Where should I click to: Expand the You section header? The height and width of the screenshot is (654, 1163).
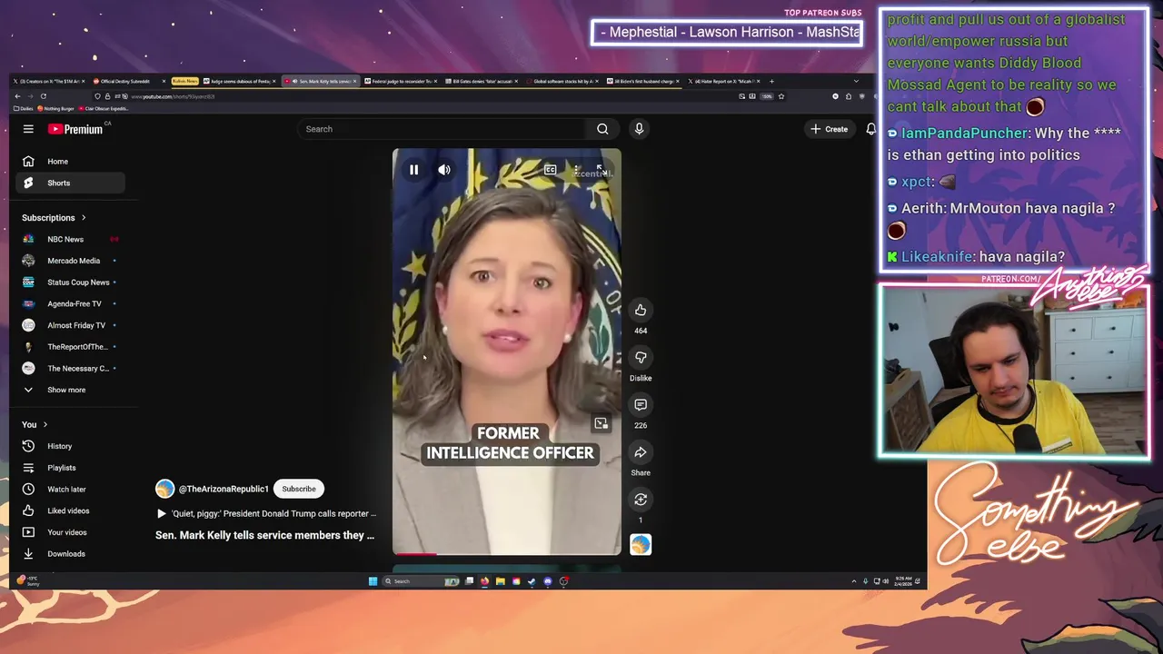coord(35,425)
